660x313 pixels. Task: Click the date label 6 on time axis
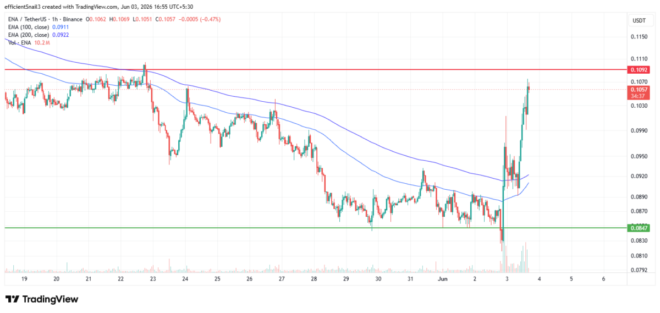pos(603,279)
